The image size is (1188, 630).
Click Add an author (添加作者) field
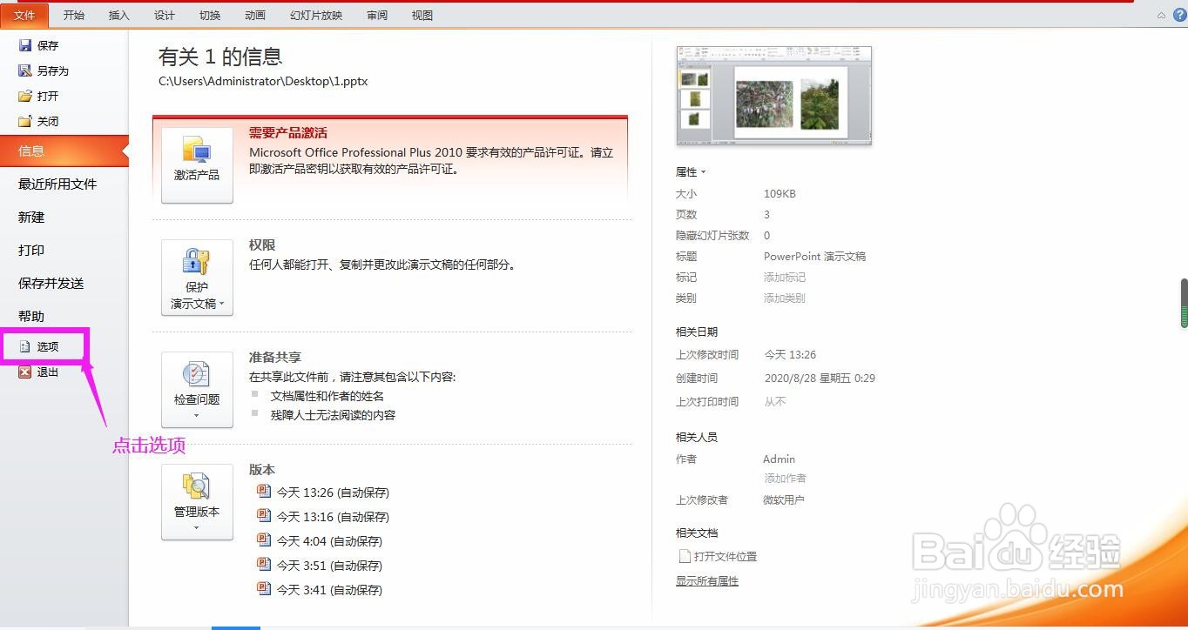pos(786,479)
